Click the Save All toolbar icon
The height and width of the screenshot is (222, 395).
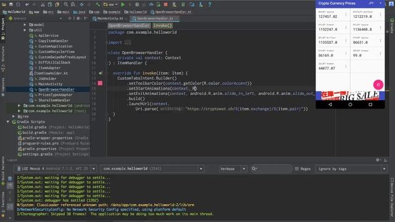tap(11, 4)
